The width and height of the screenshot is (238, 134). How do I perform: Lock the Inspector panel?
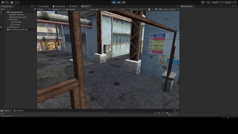[x=233, y=6]
